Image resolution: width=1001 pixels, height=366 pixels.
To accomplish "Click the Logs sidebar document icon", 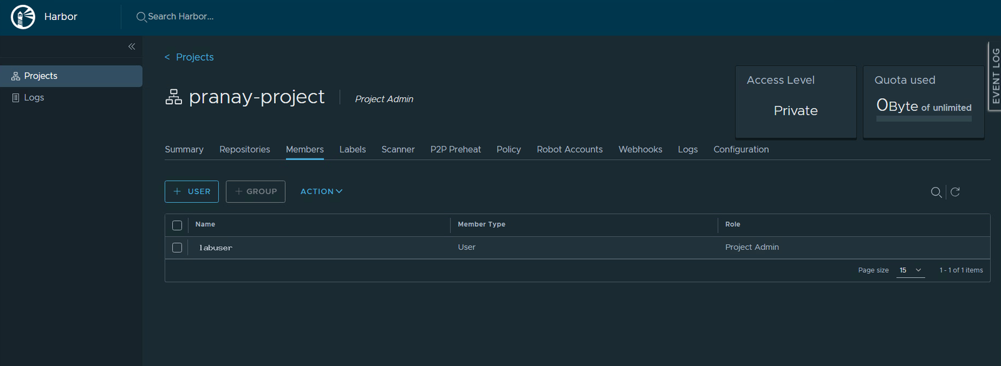I will 16,97.
